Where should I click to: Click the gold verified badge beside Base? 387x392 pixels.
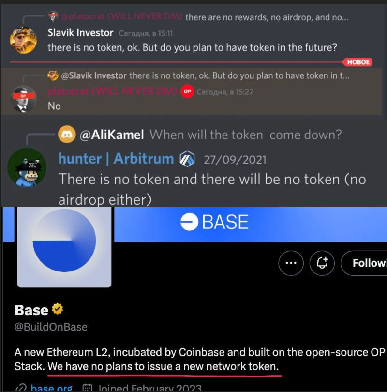tap(58, 309)
